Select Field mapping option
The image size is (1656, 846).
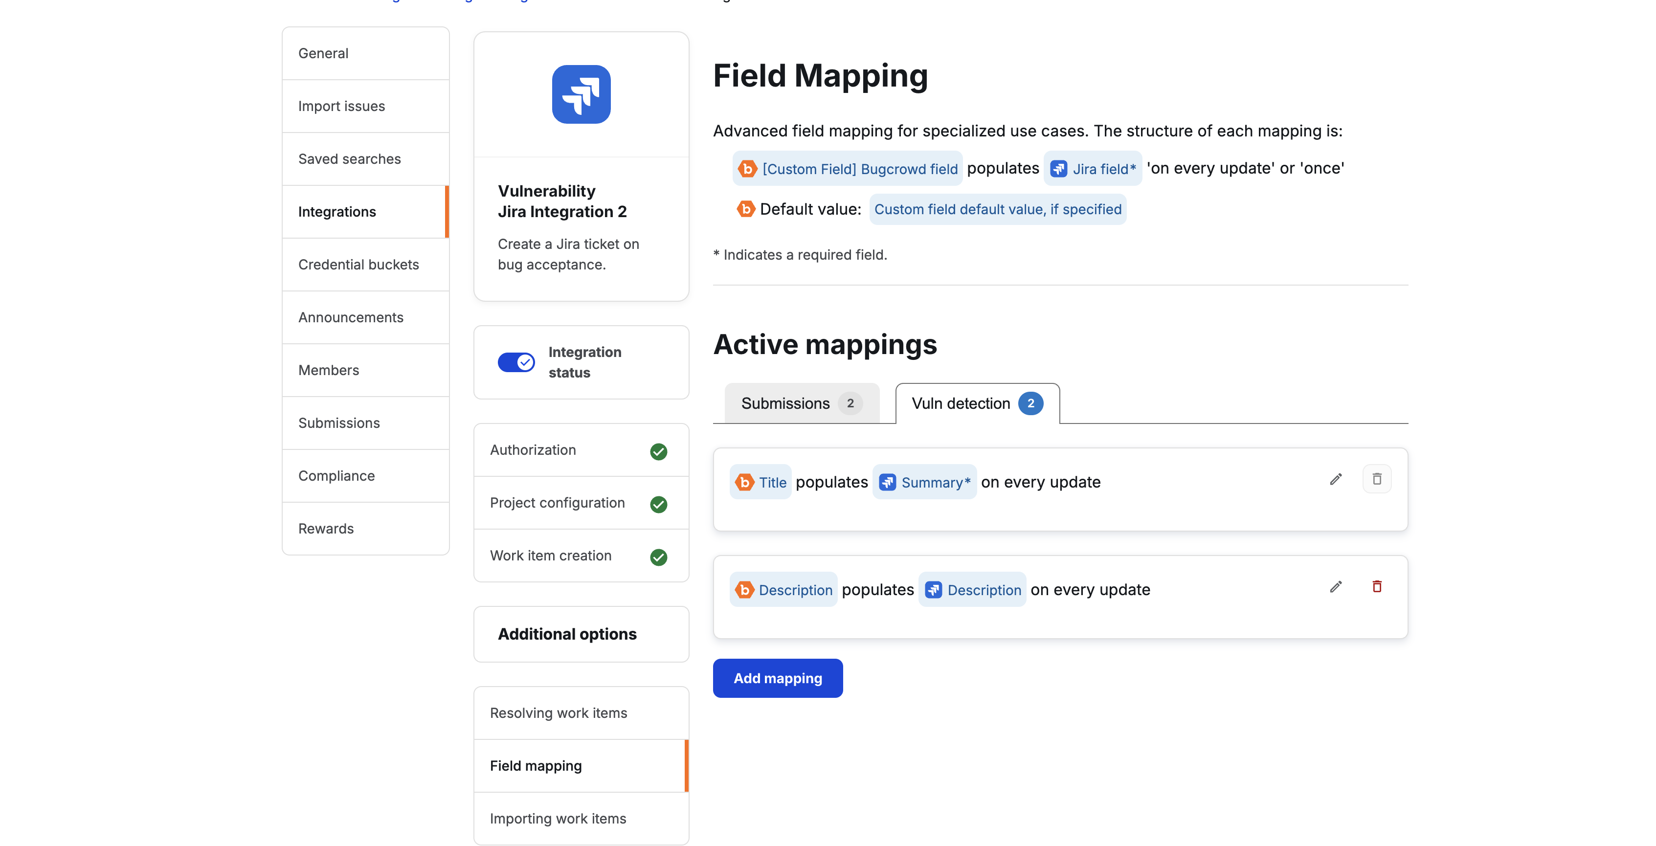[581, 766]
